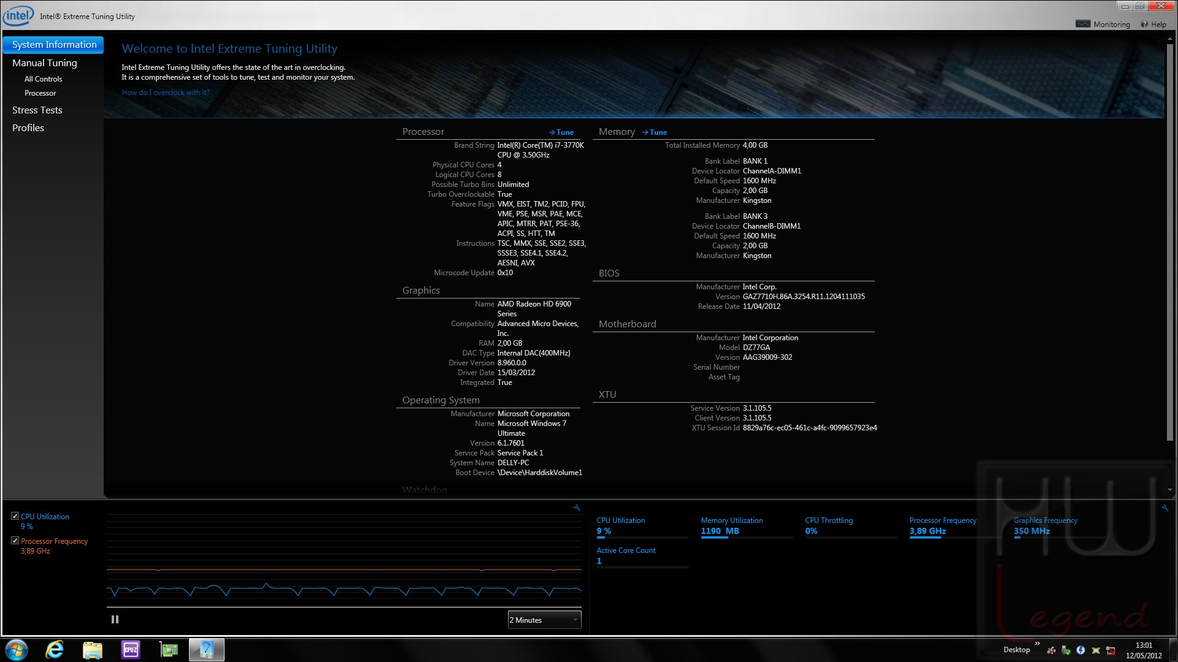This screenshot has width=1178, height=662.
Task: Pause the monitoring graph
Action: tap(115, 620)
